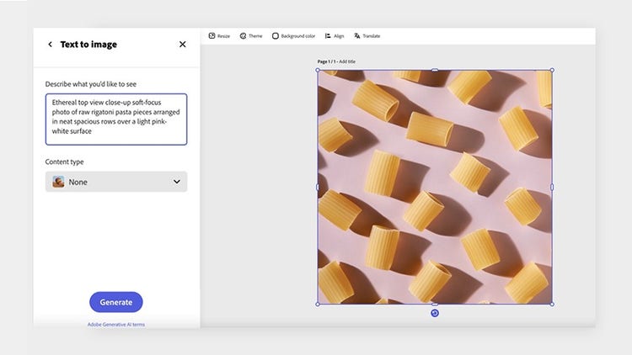
Task: Click the top-edge middle handle of the image
Action: click(x=435, y=70)
